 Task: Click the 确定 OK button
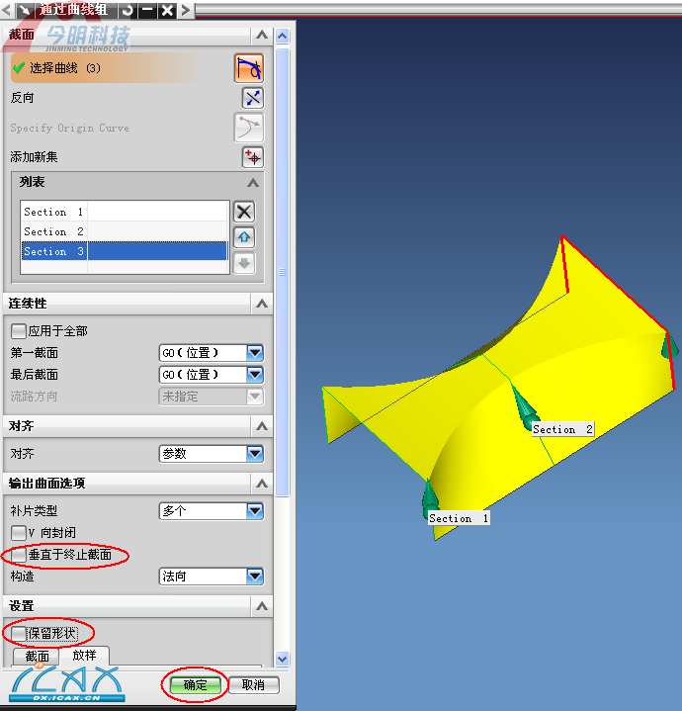196,685
